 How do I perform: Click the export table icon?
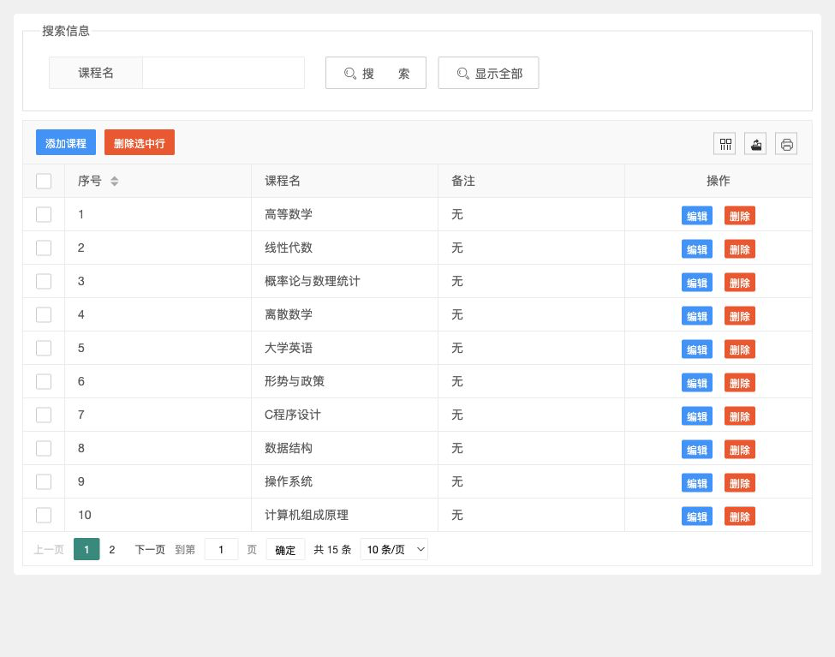[755, 144]
